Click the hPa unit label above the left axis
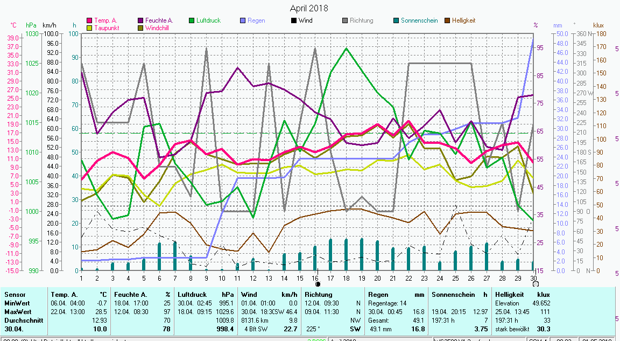The width and height of the screenshot is (620, 341). pyautogui.click(x=31, y=25)
